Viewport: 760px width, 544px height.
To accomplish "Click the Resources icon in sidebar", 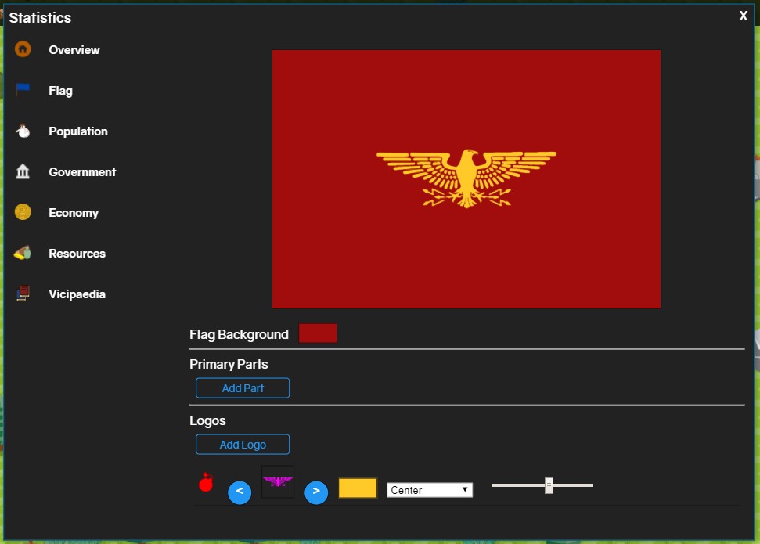I will pyautogui.click(x=23, y=253).
